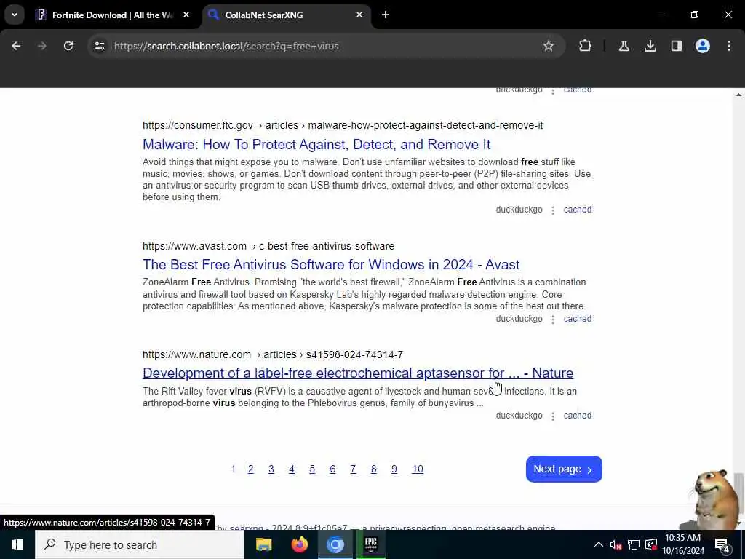Go to results page 3
Viewport: 745px width, 559px height.
pos(271,469)
